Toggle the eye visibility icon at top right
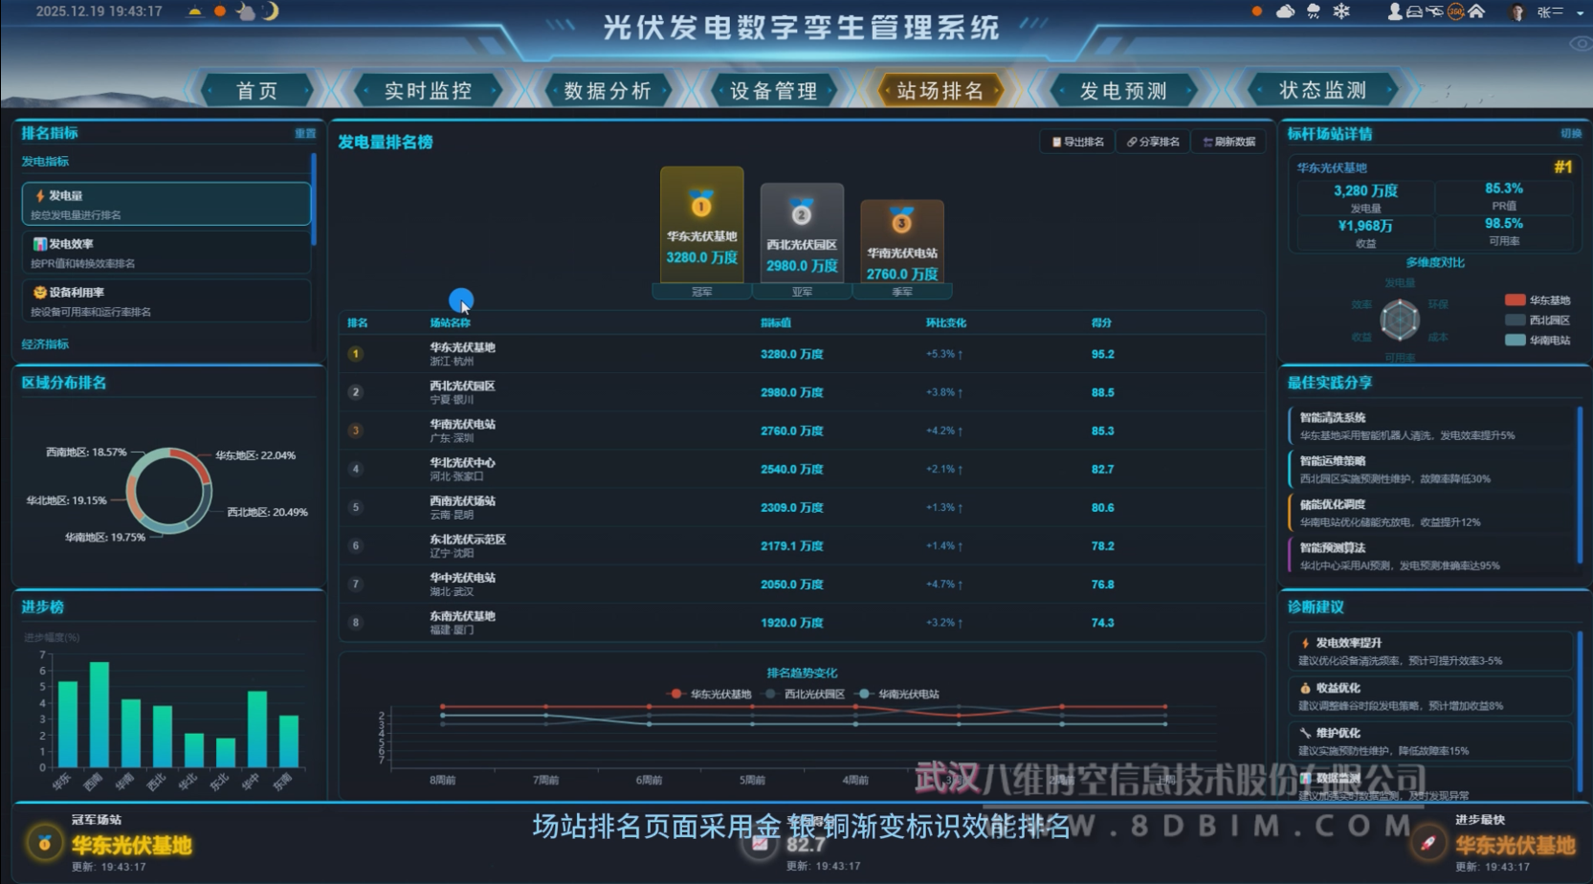Viewport: 1593px width, 884px height. 1580,43
